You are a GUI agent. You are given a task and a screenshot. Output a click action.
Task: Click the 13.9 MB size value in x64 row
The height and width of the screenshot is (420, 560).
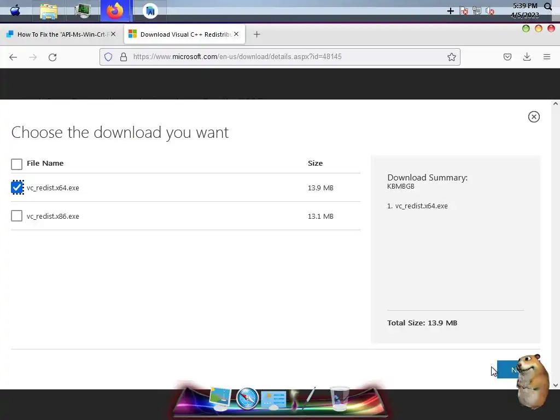click(320, 188)
